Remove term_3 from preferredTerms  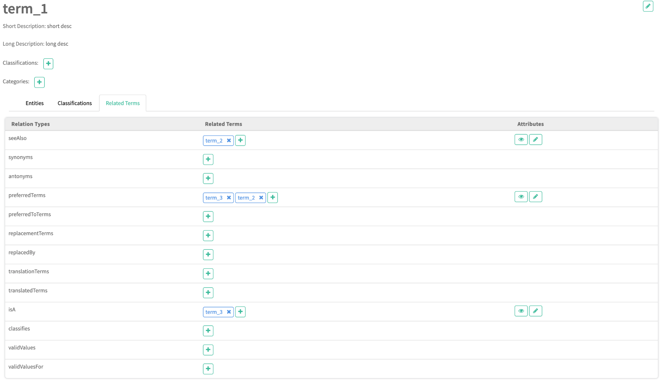pos(229,198)
